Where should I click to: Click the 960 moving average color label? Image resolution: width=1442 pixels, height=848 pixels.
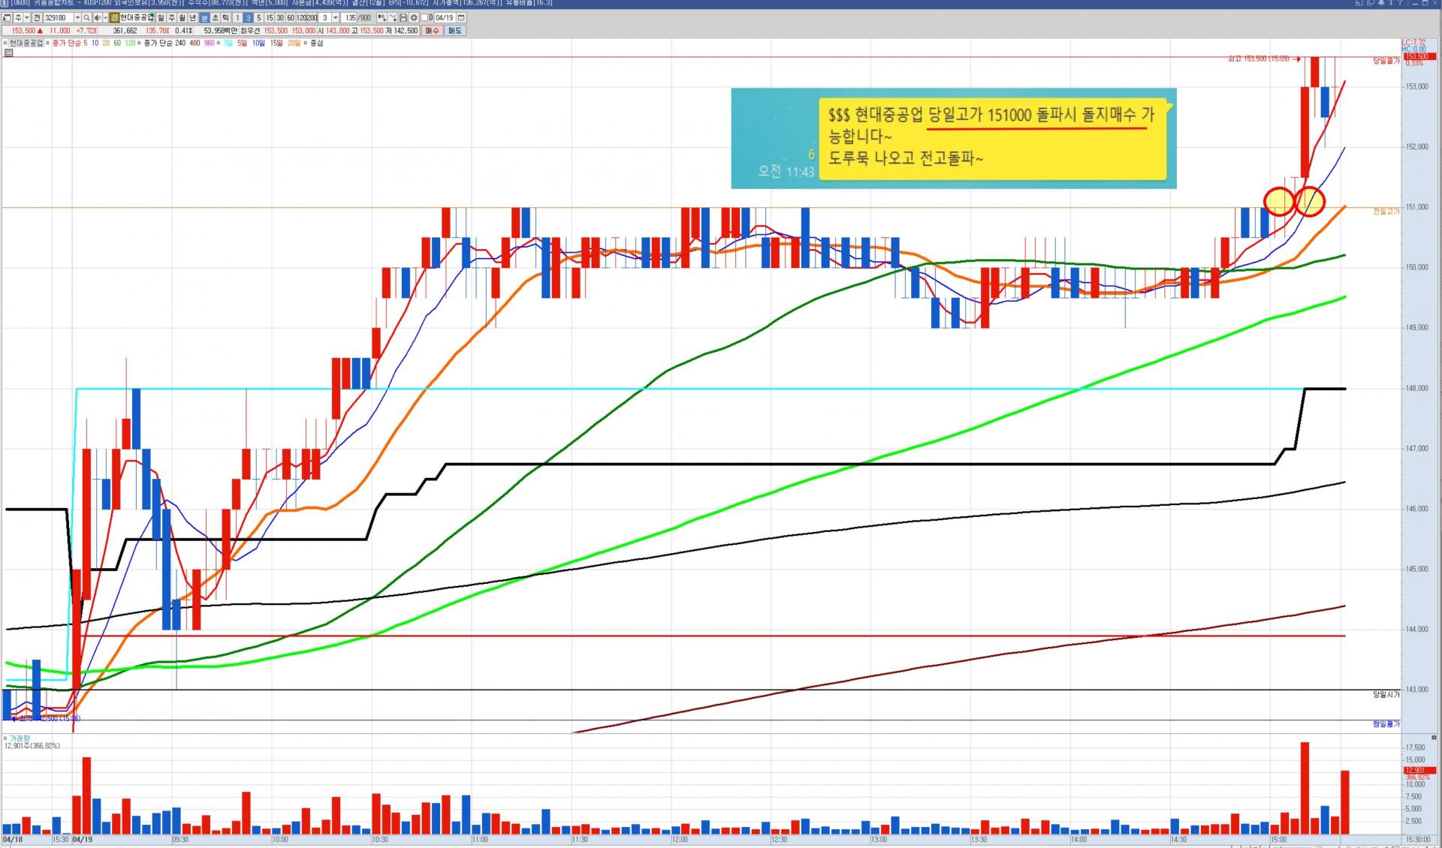pyautogui.click(x=209, y=44)
